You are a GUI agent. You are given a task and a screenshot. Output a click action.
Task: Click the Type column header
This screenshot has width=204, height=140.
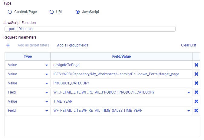click(28, 56)
